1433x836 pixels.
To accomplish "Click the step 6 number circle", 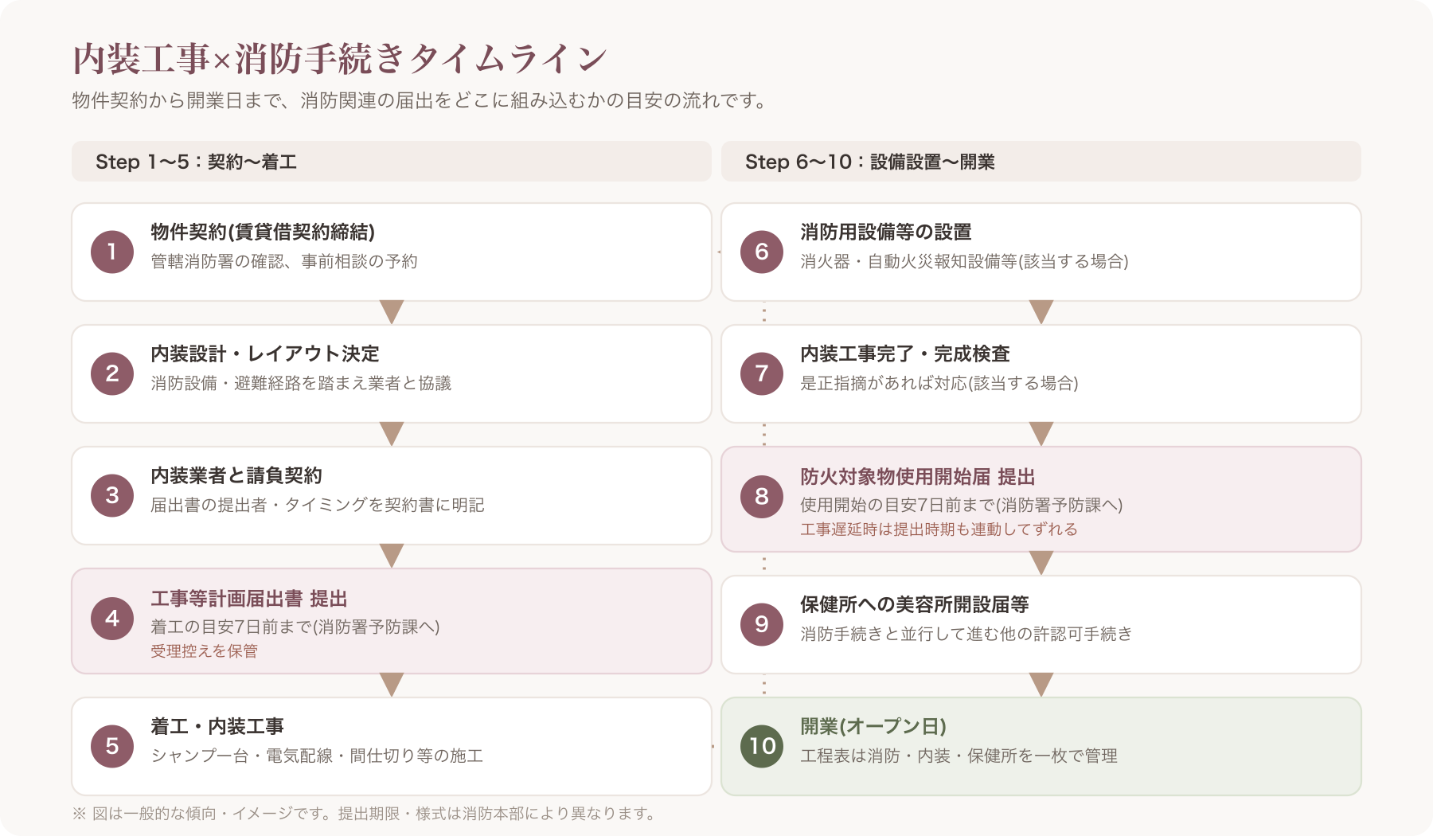I will pos(762,252).
